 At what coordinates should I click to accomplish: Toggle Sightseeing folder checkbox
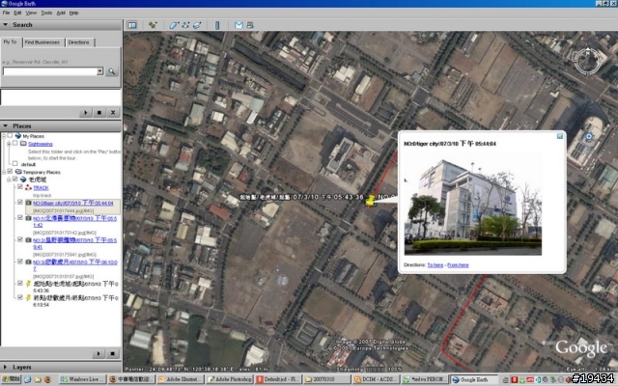pos(15,144)
